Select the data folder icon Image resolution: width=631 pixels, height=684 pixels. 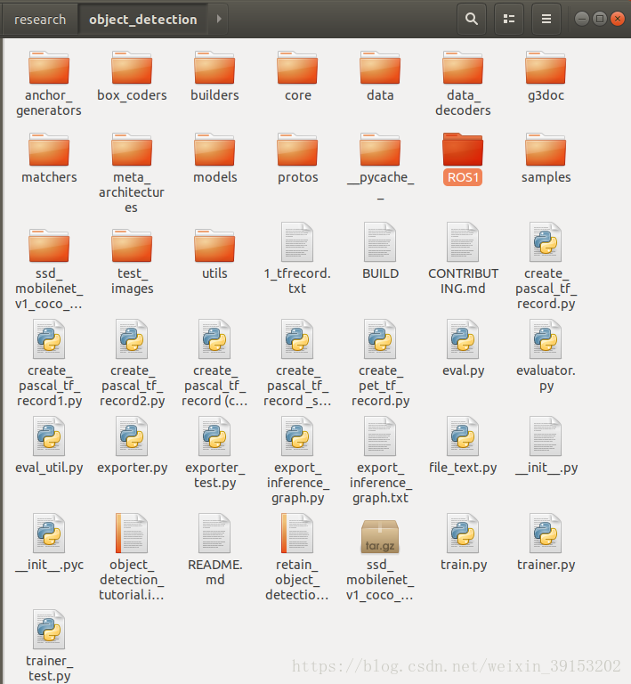[380, 68]
